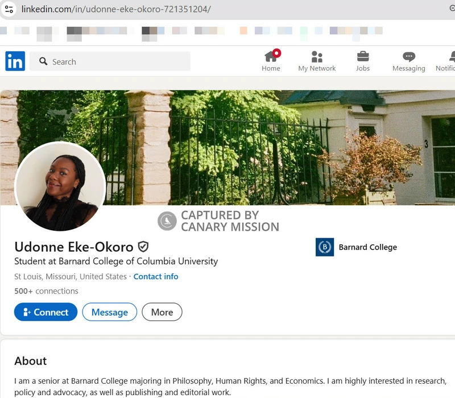The width and height of the screenshot is (455, 398).
Task: Open the Home navigation icon
Action: (x=272, y=56)
